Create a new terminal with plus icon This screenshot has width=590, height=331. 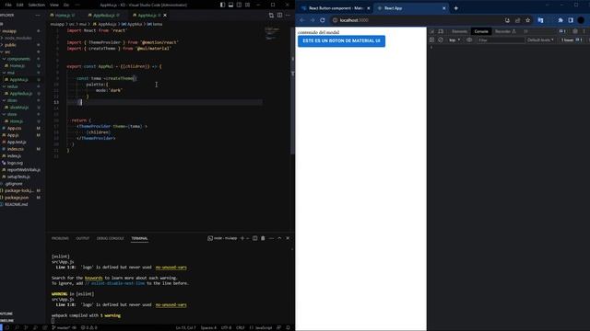point(242,238)
